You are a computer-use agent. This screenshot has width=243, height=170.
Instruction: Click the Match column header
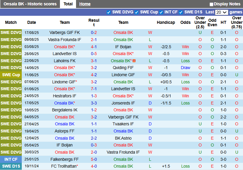pos(11,22)
